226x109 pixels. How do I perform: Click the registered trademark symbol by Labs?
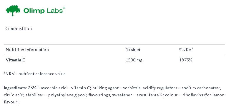coord(64,8)
